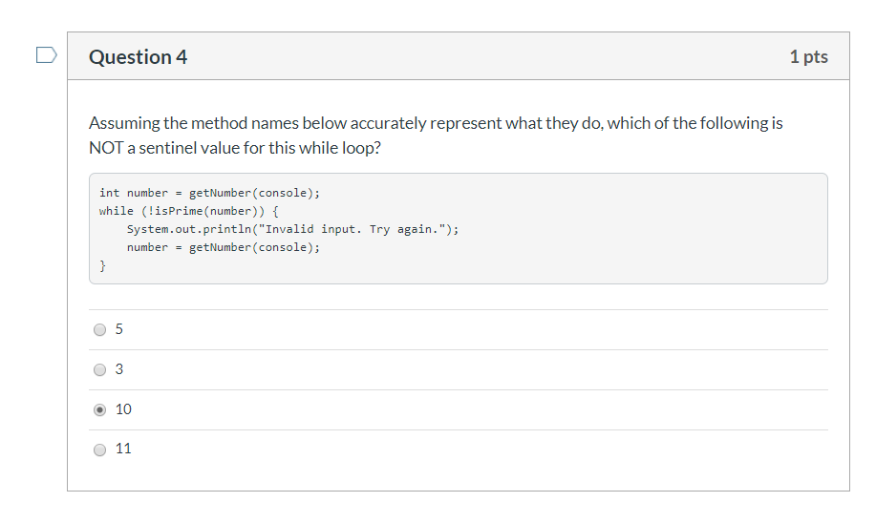The width and height of the screenshot is (876, 523).
Task: Click the closing brace in the code block
Action: pos(102,266)
